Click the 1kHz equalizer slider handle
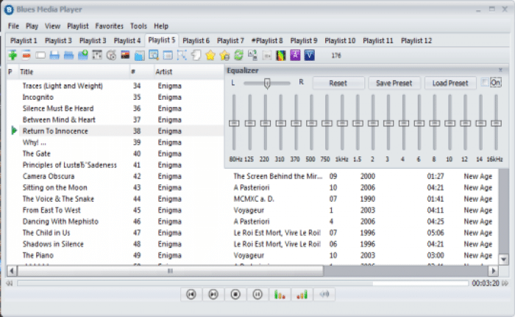The height and width of the screenshot is (317, 515). 342,123
